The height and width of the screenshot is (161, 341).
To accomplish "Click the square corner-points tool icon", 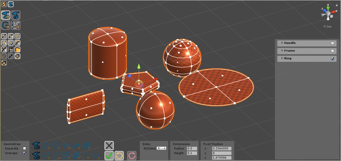I will pos(18,56).
